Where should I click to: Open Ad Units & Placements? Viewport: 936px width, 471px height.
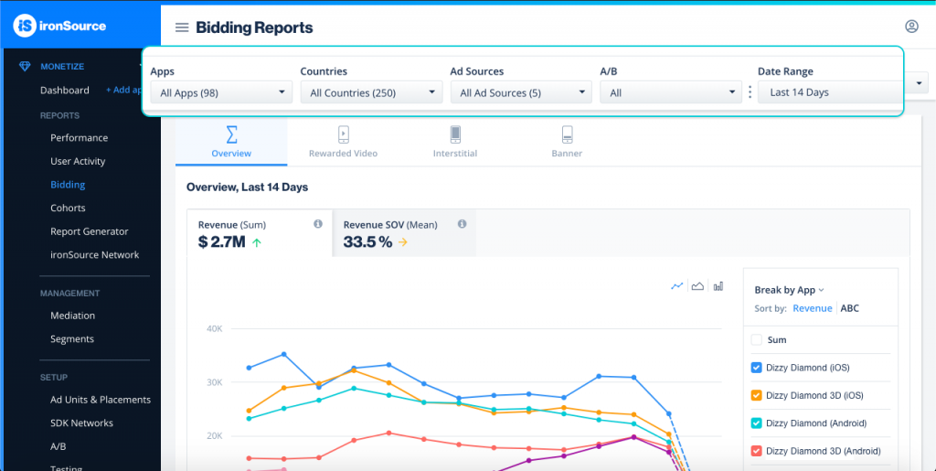pos(101,400)
